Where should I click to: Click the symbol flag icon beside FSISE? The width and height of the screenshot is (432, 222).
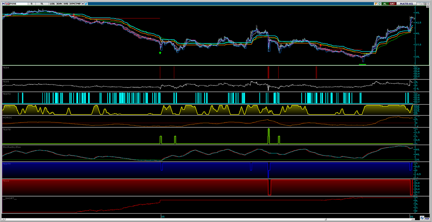8,4
